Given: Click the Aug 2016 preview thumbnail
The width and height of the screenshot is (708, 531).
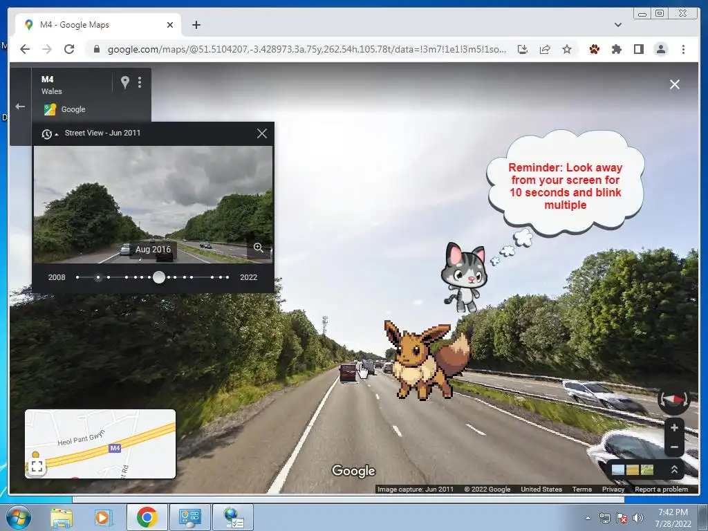Looking at the screenshot, I should (153, 205).
